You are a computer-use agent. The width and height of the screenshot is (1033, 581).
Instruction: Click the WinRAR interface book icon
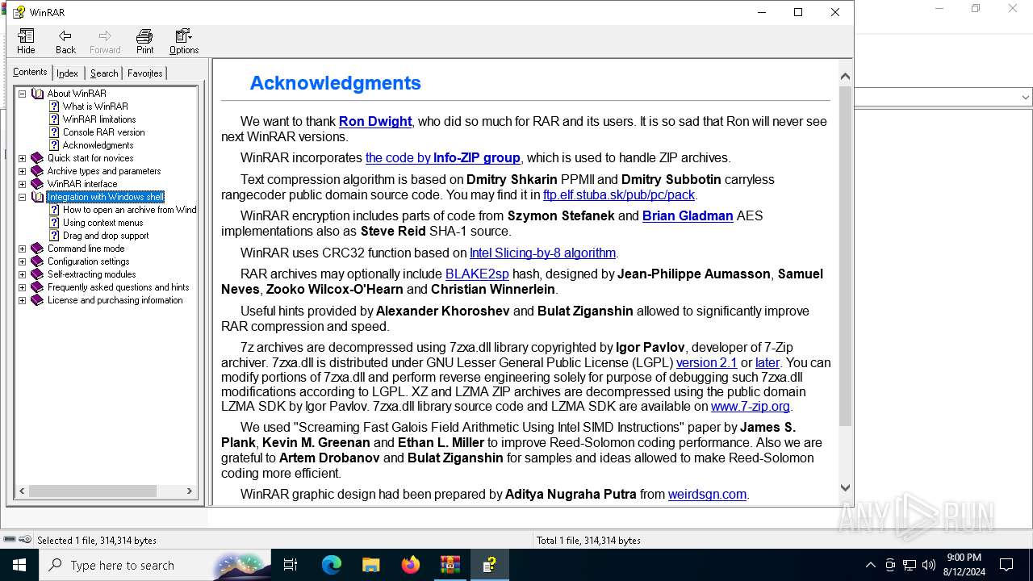[x=37, y=184]
